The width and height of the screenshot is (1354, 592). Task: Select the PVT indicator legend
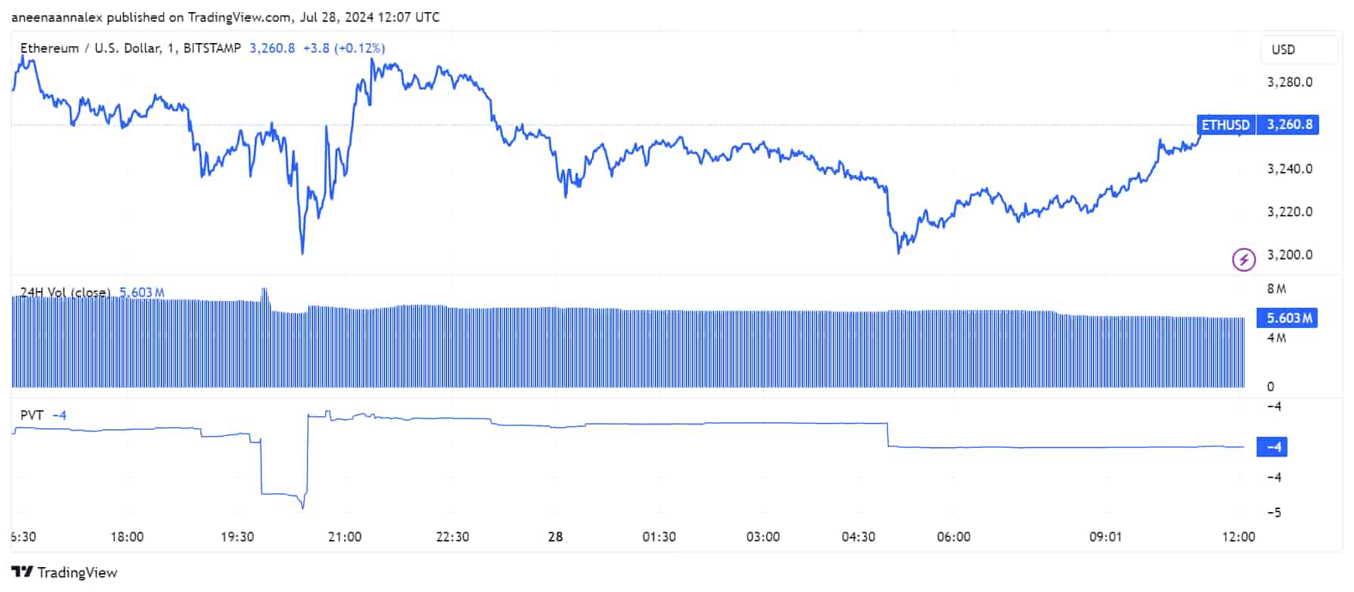[x=32, y=416]
